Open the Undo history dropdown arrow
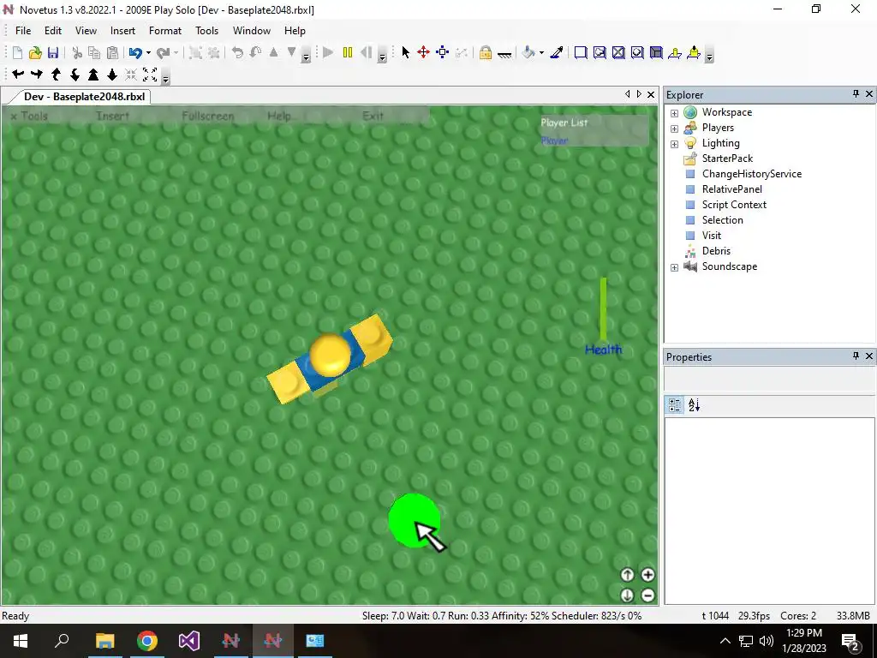Screen dimensions: 877x658 click(148, 53)
